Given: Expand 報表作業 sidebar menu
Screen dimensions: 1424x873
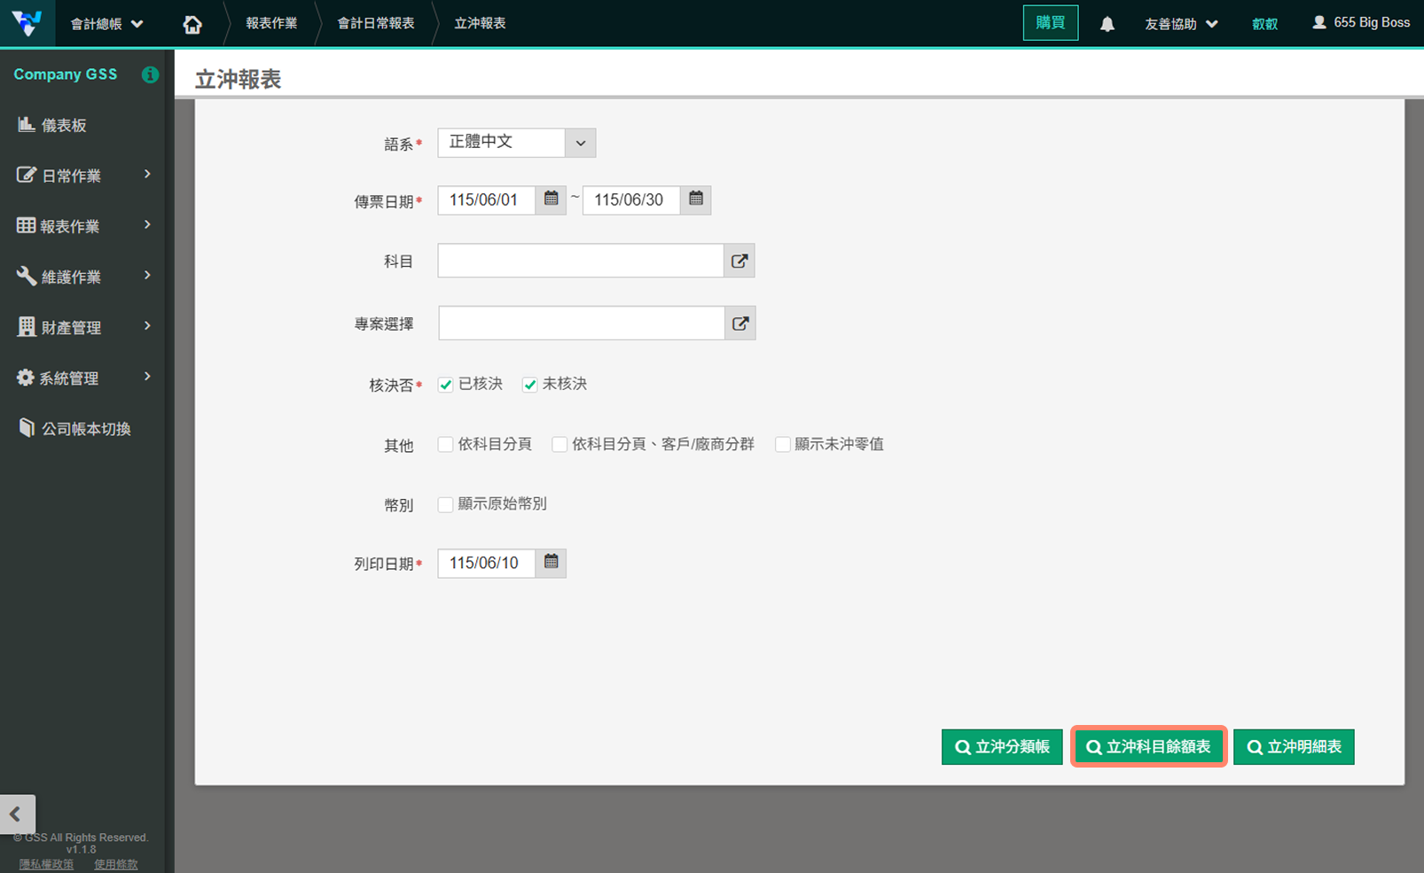Looking at the screenshot, I should 82,226.
